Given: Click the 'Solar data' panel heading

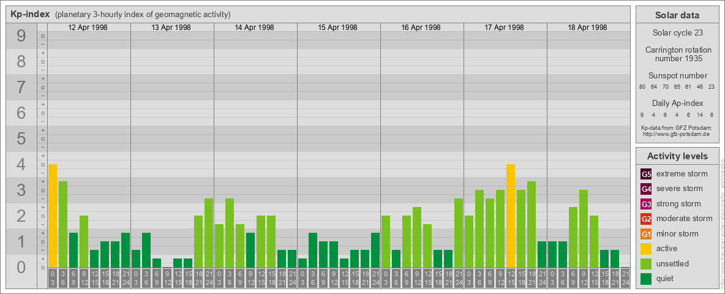Looking at the screenshot, I should point(677,15).
